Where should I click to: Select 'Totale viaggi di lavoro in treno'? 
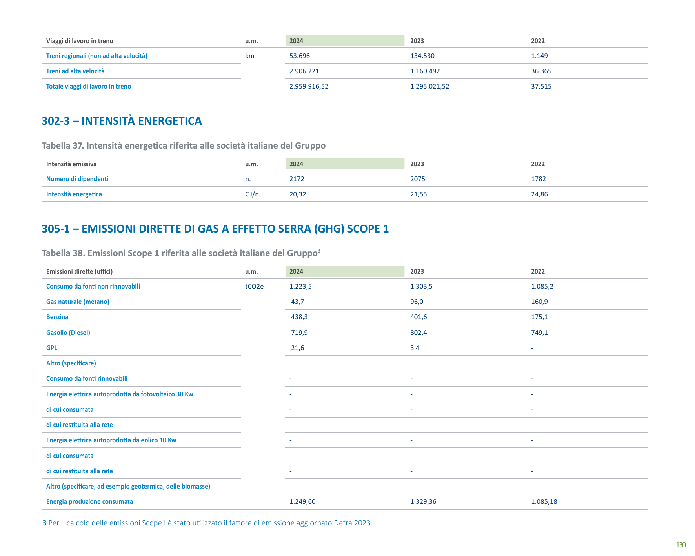point(89,86)
